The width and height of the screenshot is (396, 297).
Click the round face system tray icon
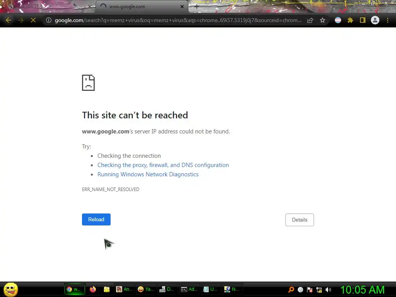tap(300, 290)
